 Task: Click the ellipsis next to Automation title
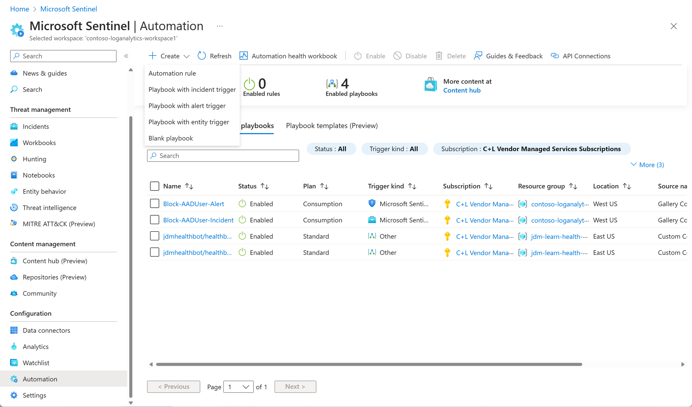(x=220, y=26)
